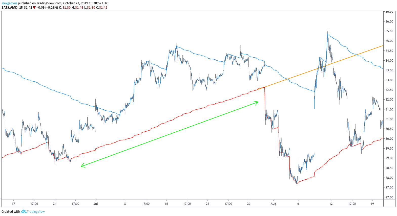The width and height of the screenshot is (397, 216).
Task: Click the '22' date on the time axis
Action: click(x=207, y=204)
